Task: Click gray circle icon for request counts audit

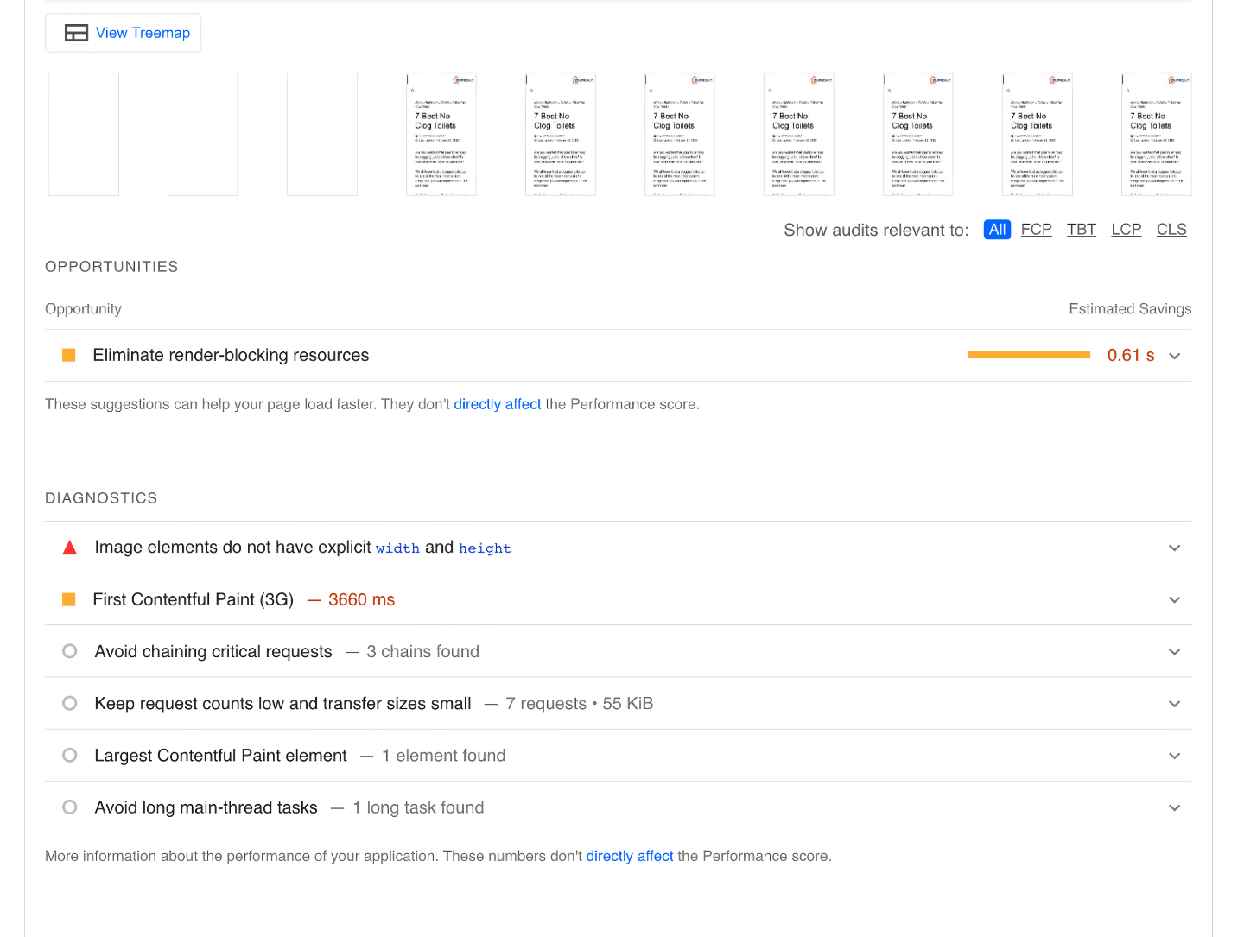Action: 70,703
